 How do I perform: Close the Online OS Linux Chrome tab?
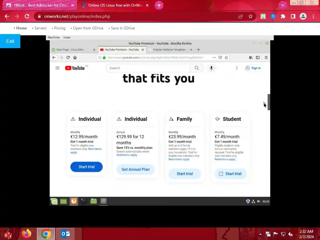147,5
